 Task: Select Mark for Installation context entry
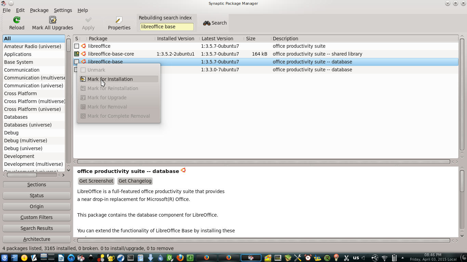(x=119, y=79)
